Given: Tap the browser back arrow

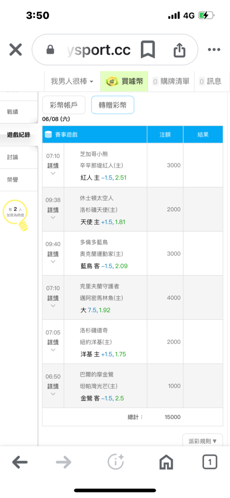Looking at the screenshot, I should (20, 462).
